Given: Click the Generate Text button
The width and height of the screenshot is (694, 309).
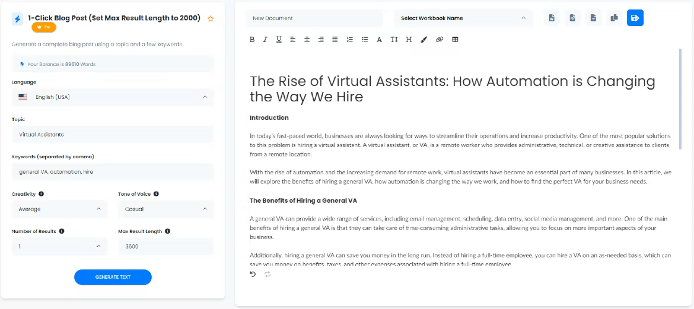Looking at the screenshot, I should click(x=113, y=277).
